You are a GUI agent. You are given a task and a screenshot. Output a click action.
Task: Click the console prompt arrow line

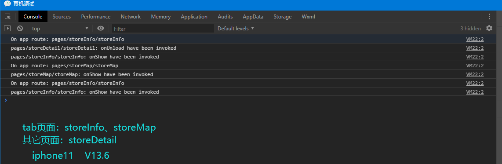[x=251, y=100]
